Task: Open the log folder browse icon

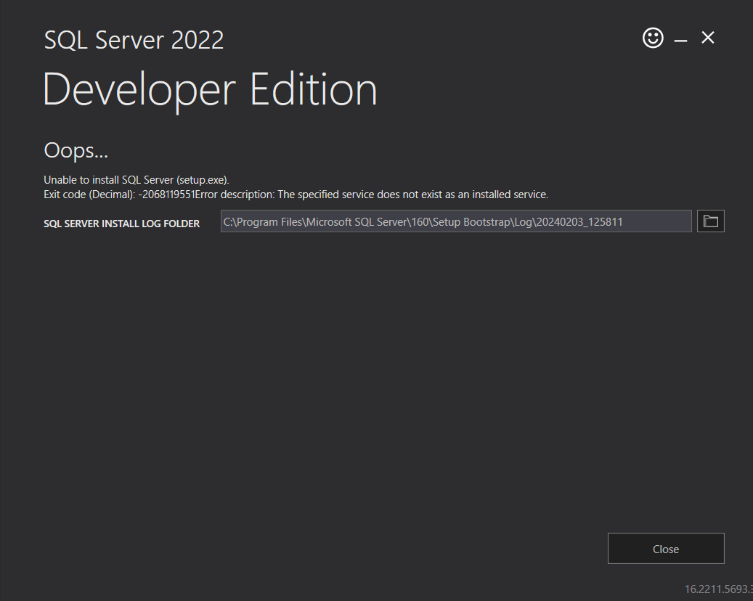Action: coord(710,221)
